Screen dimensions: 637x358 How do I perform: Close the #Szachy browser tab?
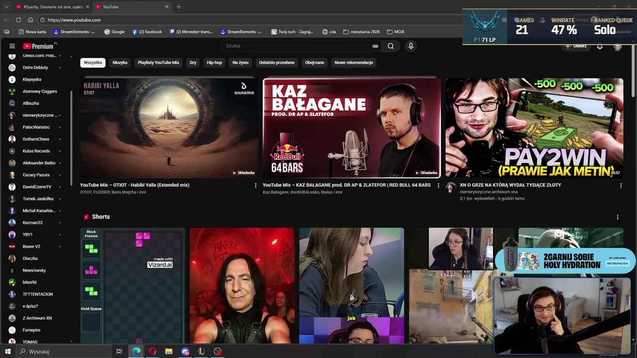click(88, 7)
